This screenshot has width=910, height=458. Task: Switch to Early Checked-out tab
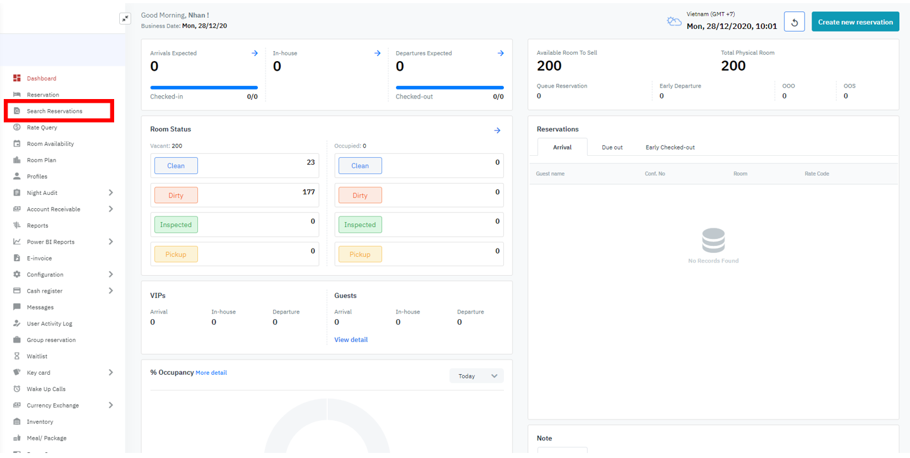(x=670, y=148)
